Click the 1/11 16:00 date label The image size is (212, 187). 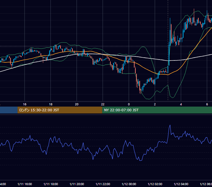(25, 184)
